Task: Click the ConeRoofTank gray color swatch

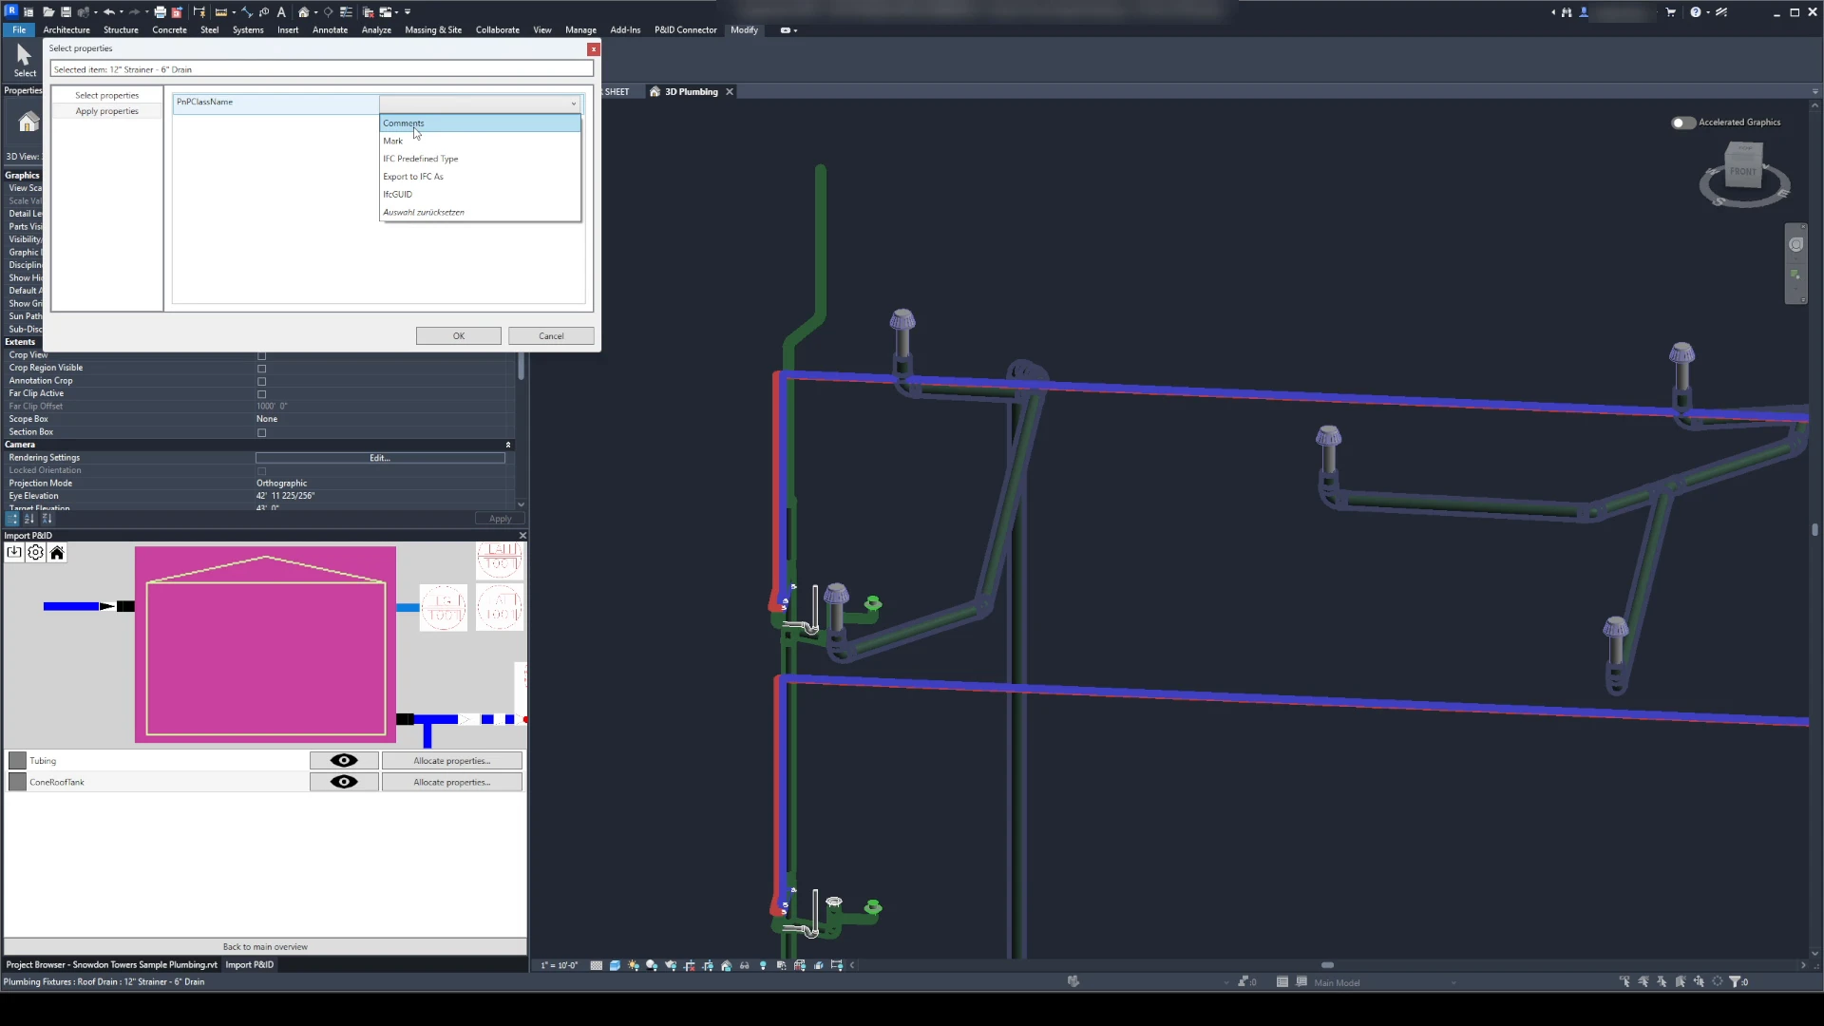Action: 17,782
